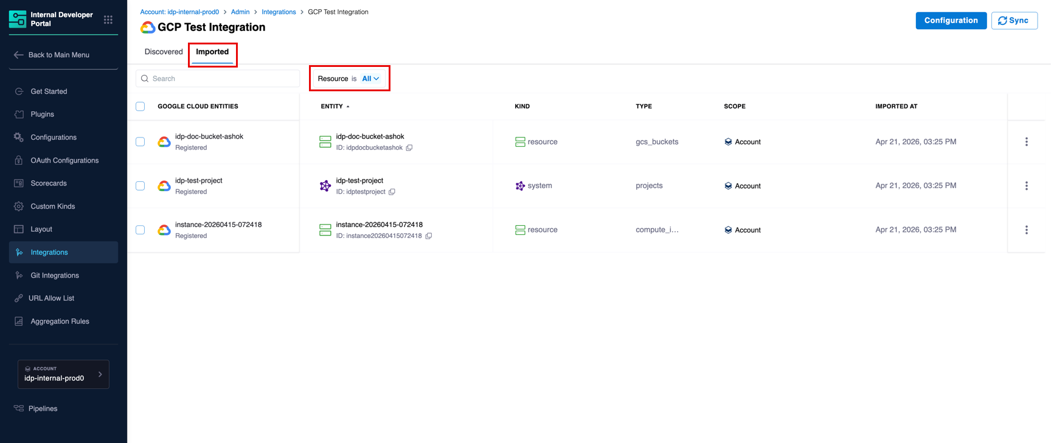The image size is (1051, 443).
Task: Open Get Started in the sidebar
Action: pos(63,91)
